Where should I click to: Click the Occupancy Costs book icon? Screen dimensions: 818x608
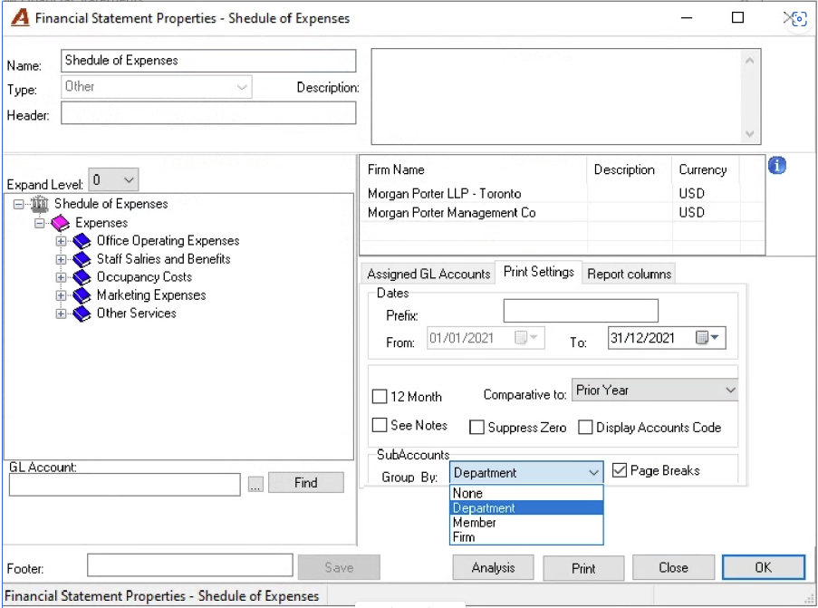tap(82, 277)
